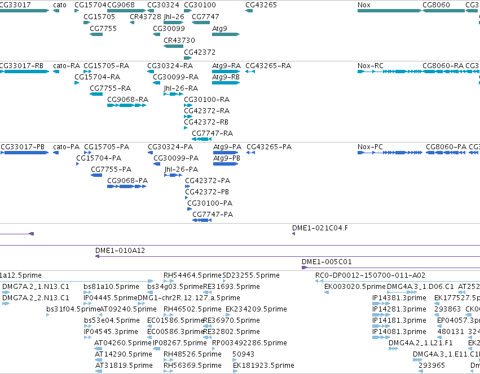Open the "Nox-PC" protein label
This screenshot has height=374, width=480.
pos(370,147)
